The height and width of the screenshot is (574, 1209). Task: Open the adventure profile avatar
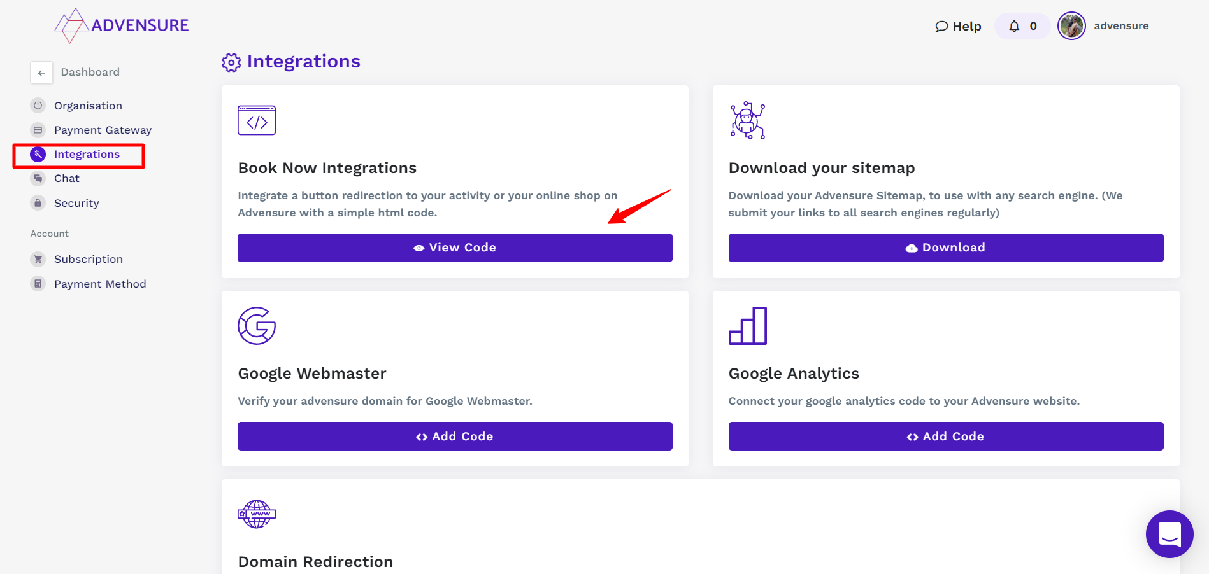point(1071,26)
